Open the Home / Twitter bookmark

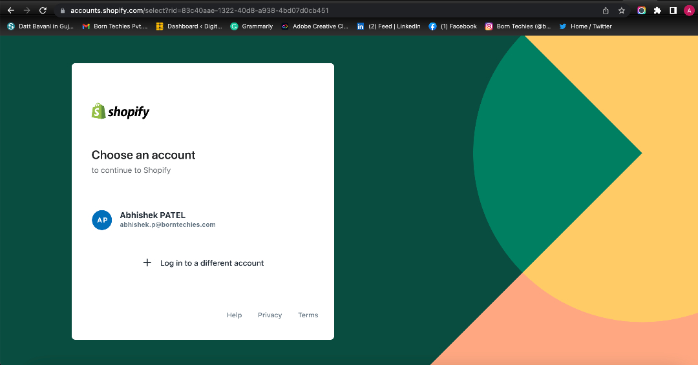(586, 26)
